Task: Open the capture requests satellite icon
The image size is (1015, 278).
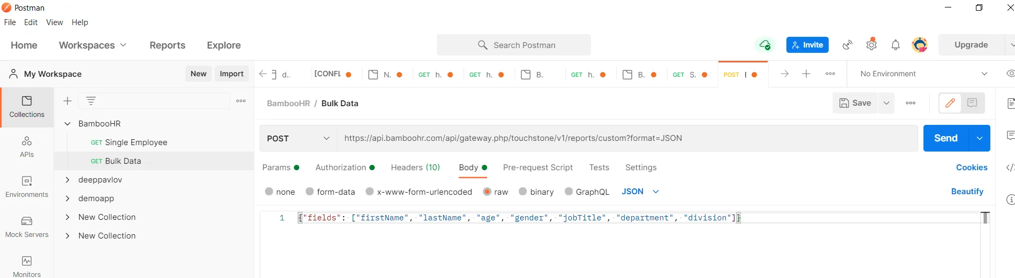Action: 847,45
